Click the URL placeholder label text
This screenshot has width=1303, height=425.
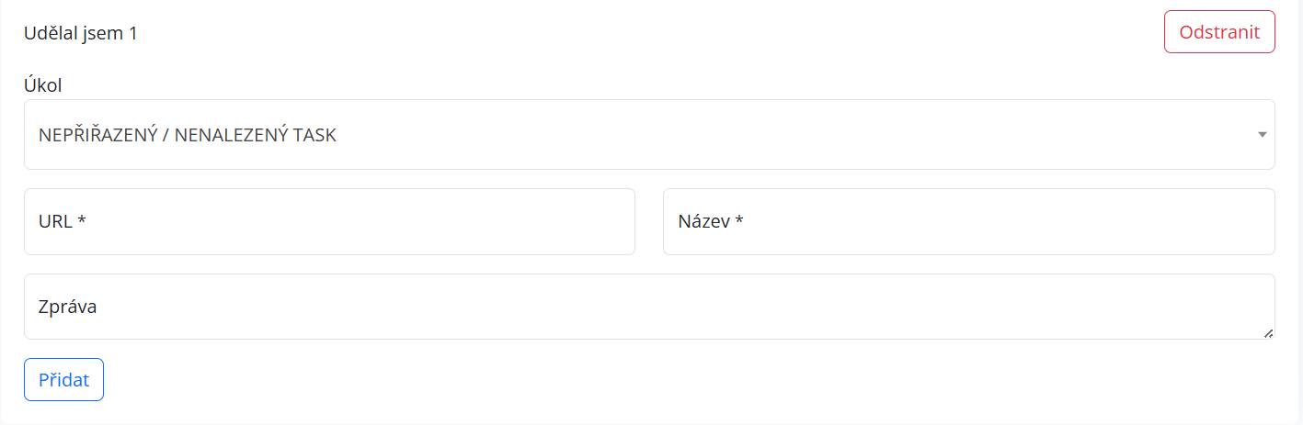[55, 221]
